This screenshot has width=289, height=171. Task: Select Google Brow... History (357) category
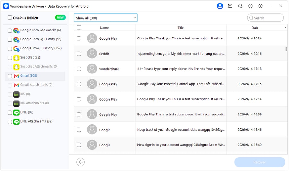click(41, 48)
